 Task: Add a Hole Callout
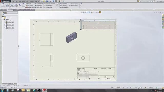point(38,8)
